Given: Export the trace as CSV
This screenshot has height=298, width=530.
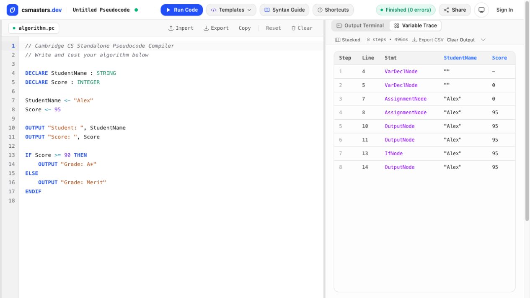Looking at the screenshot, I should [x=427, y=40].
